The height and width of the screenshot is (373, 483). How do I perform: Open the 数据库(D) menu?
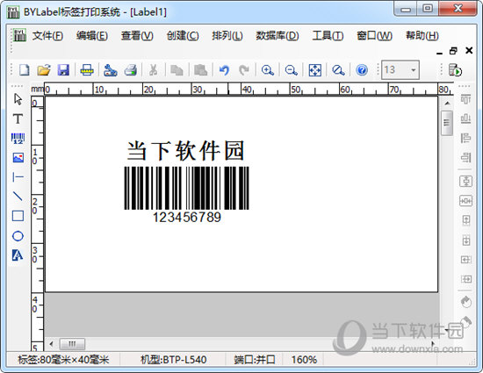point(278,36)
